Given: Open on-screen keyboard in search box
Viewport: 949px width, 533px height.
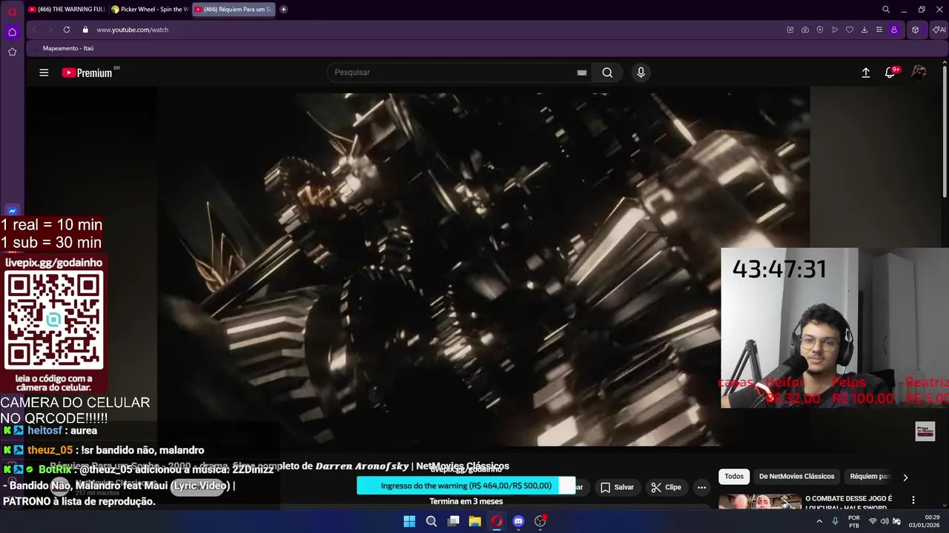Looking at the screenshot, I should click(582, 73).
